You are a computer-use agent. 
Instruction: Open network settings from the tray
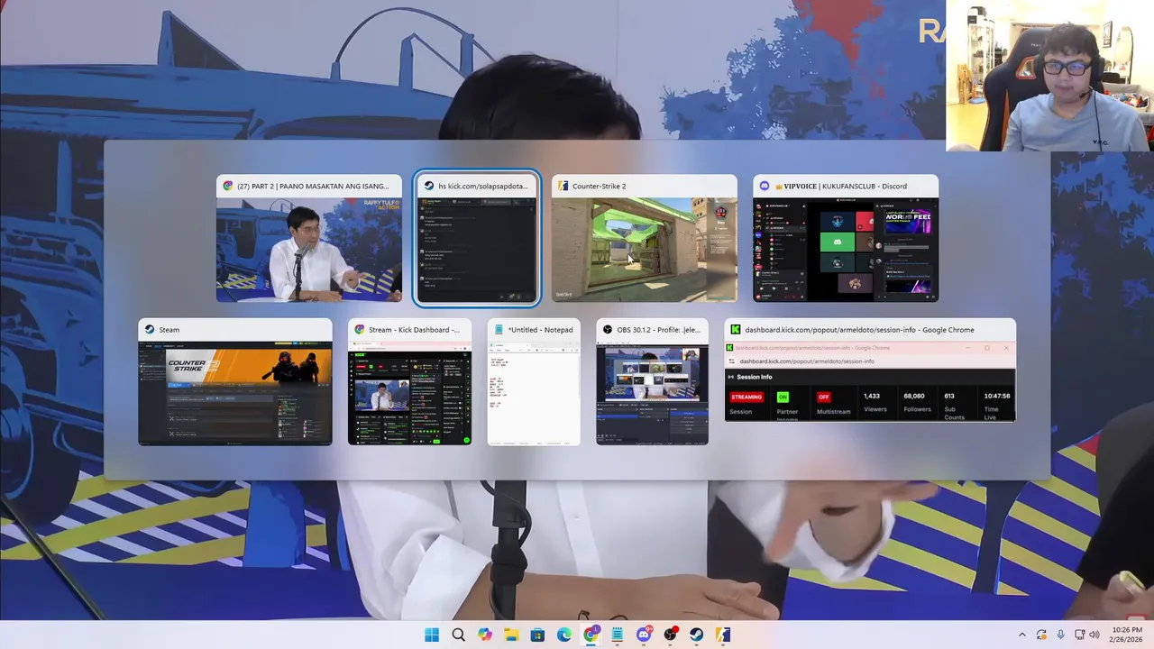1080,635
